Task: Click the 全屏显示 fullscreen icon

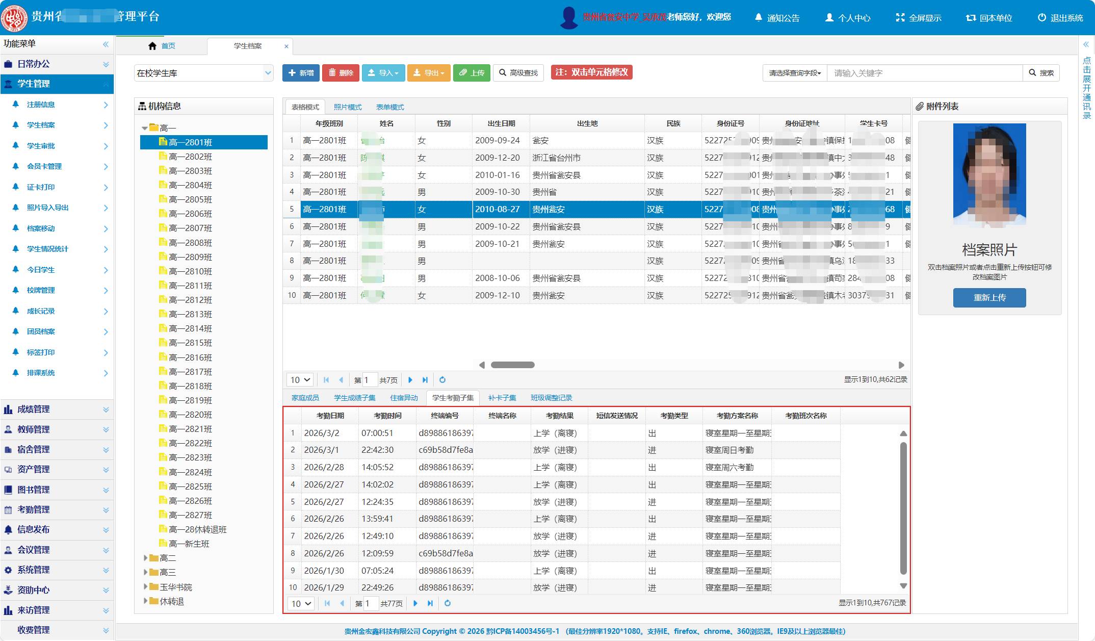Action: click(900, 18)
